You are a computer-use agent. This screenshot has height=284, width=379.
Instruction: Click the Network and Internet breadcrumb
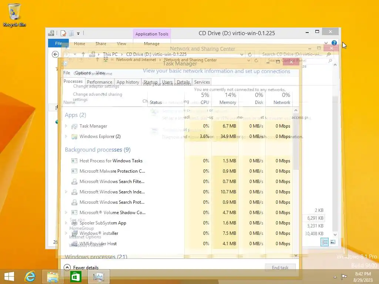point(136,60)
